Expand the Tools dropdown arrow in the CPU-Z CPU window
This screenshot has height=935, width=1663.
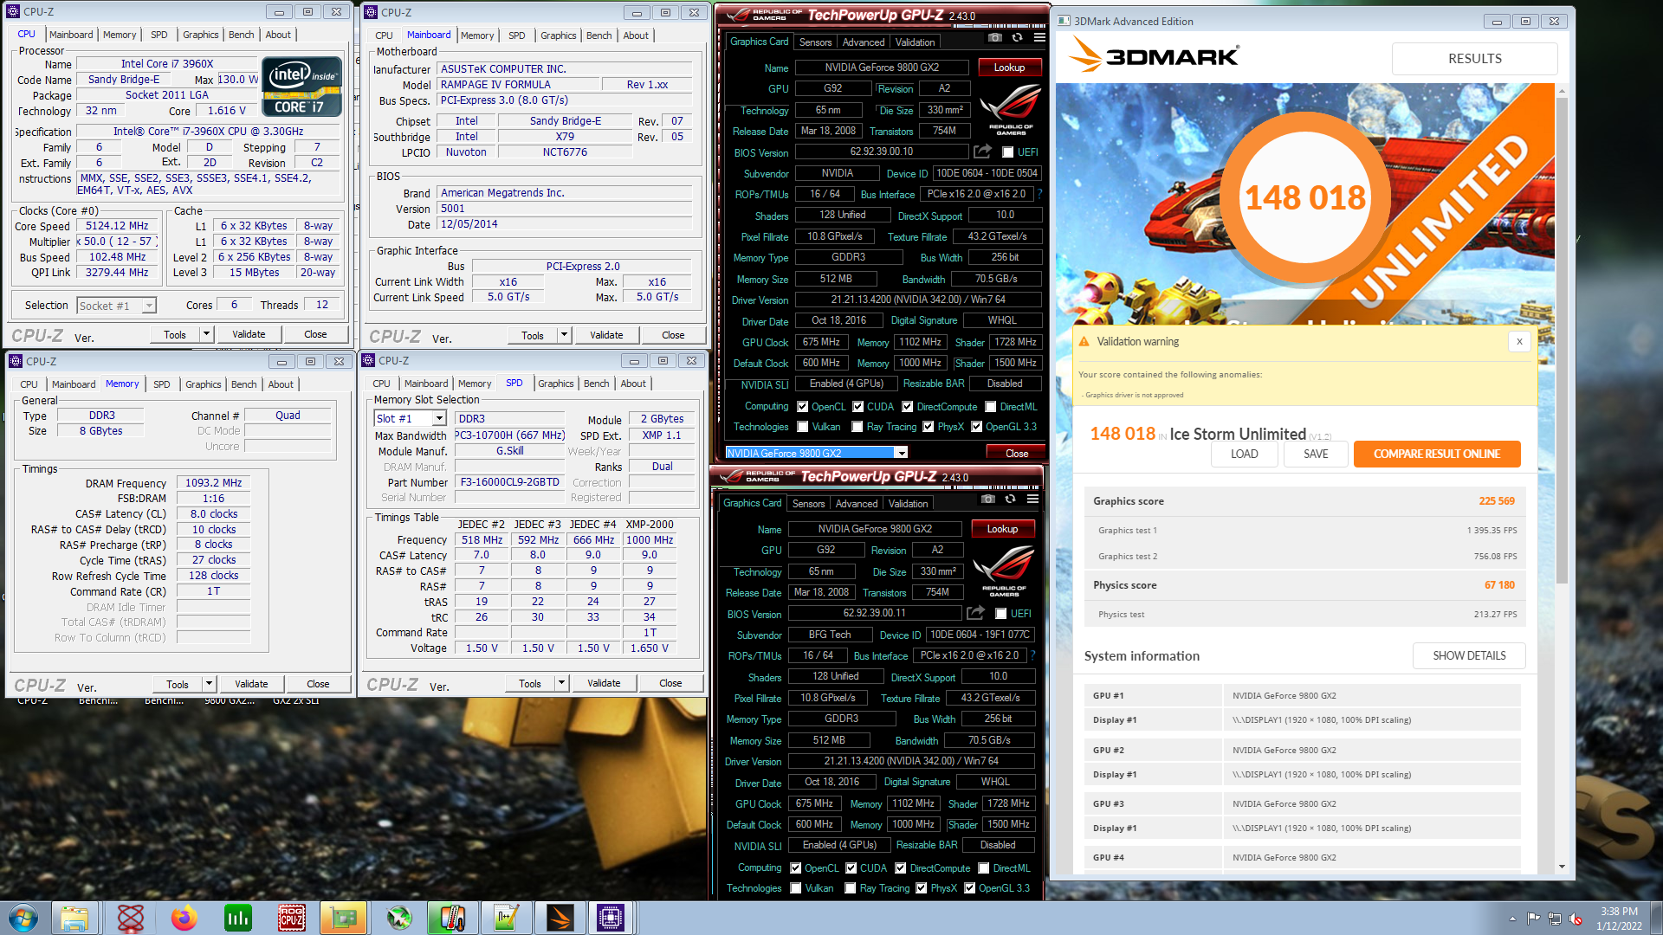coord(206,334)
